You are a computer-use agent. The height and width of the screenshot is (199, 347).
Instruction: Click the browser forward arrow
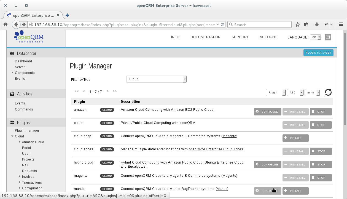(24, 24)
